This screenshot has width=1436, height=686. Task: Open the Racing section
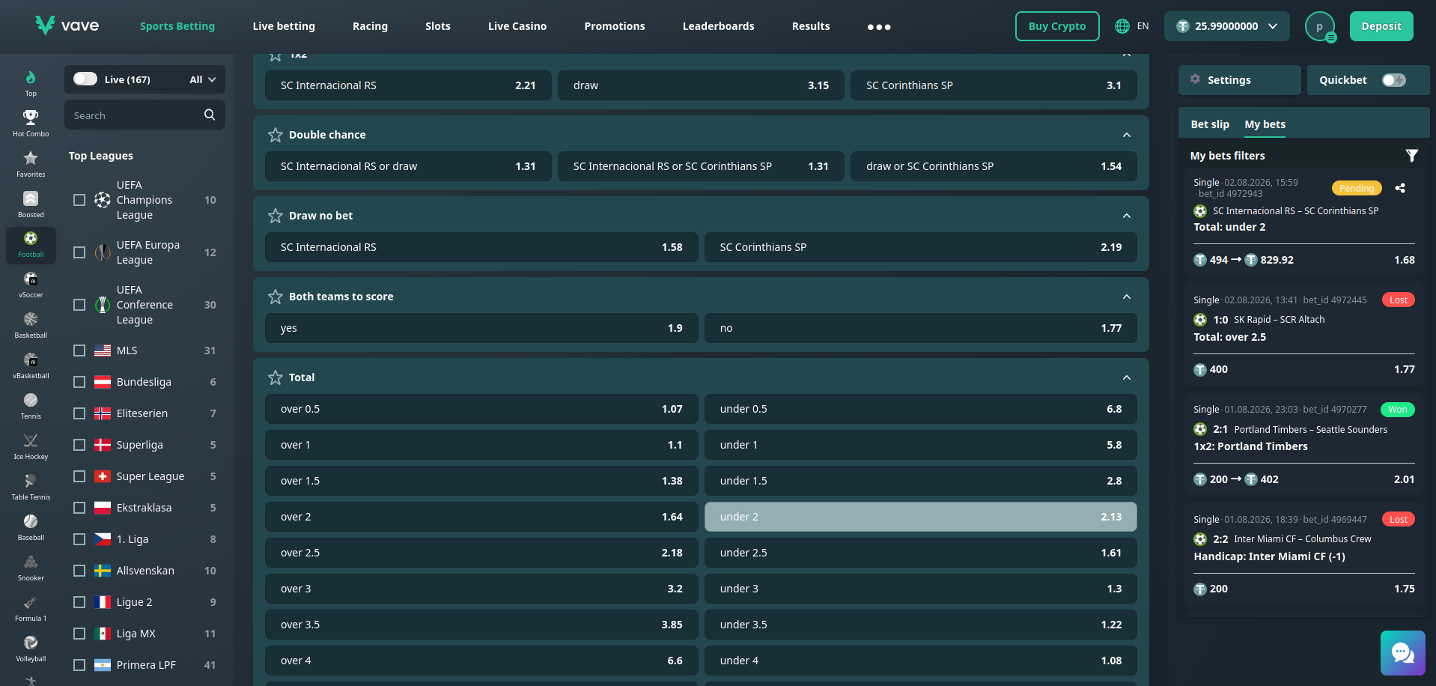click(x=370, y=26)
